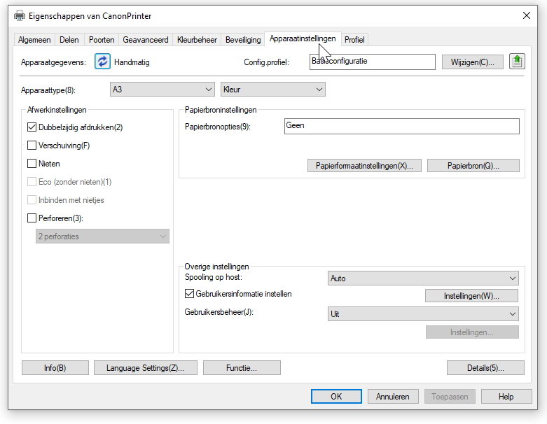Click the blue refresh device info icon
The height and width of the screenshot is (424, 547).
pyautogui.click(x=103, y=62)
